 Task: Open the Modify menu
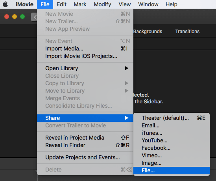point(102,4)
